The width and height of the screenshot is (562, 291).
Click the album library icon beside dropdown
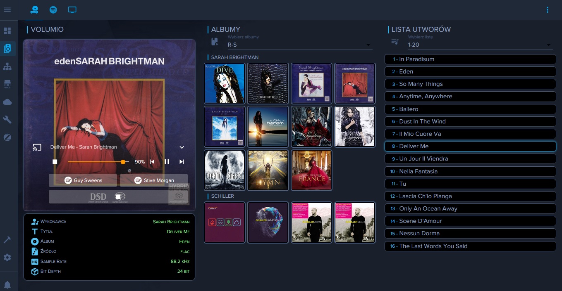(215, 42)
